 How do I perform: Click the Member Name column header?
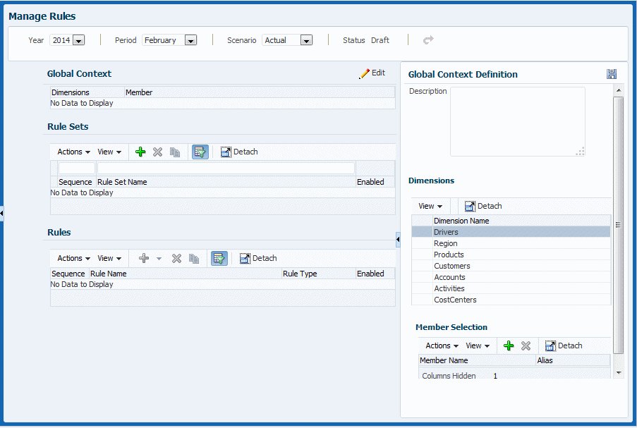point(478,360)
